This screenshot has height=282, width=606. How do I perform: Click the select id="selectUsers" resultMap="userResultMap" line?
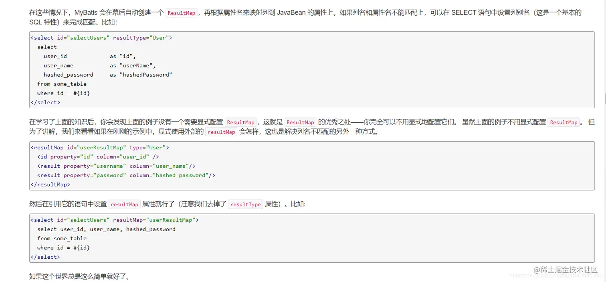tap(115, 220)
